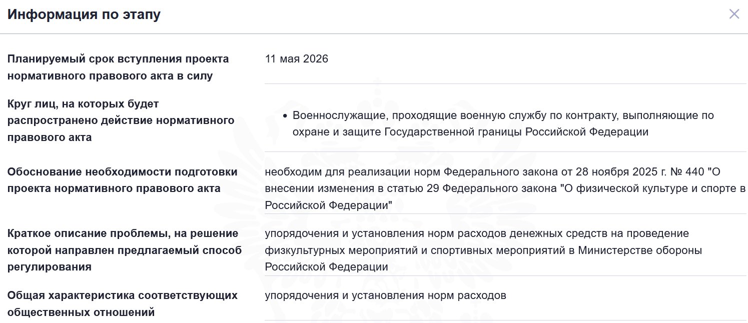Click Государственной границы Российской Федерации text
This screenshot has height=323, width=748.
516,132
